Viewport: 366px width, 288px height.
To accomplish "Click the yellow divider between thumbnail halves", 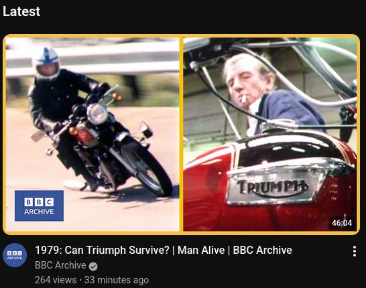I will pyautogui.click(x=182, y=135).
